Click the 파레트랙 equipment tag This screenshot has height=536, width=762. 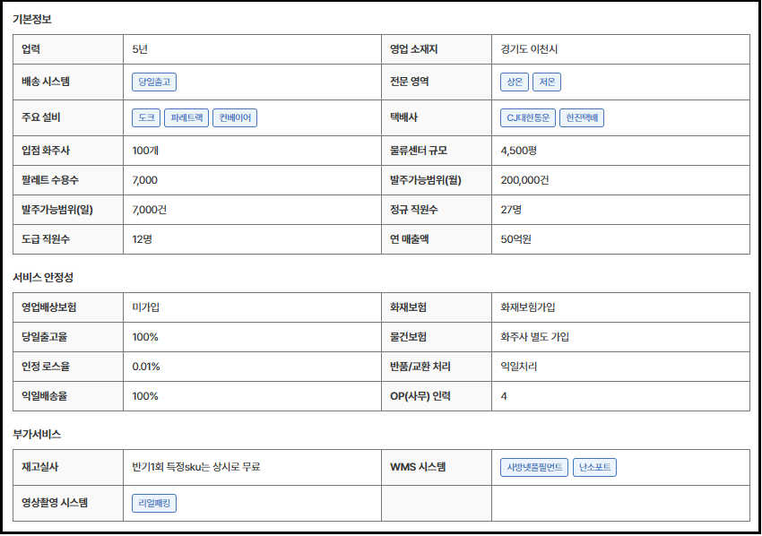(186, 118)
